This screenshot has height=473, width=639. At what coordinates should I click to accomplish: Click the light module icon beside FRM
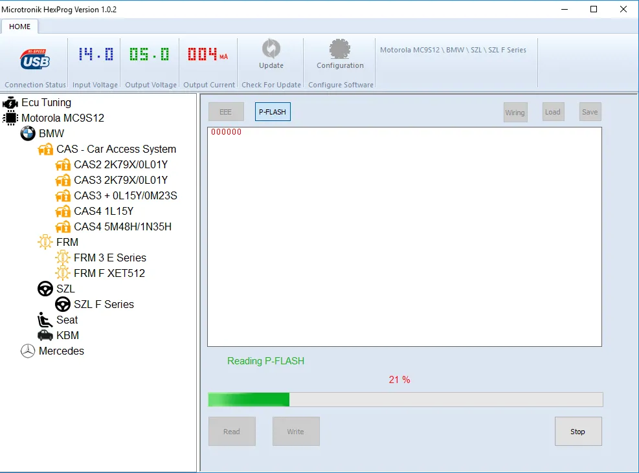point(45,242)
